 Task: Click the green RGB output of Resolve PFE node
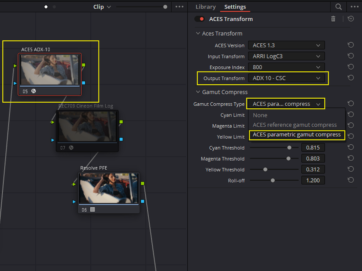143,184
